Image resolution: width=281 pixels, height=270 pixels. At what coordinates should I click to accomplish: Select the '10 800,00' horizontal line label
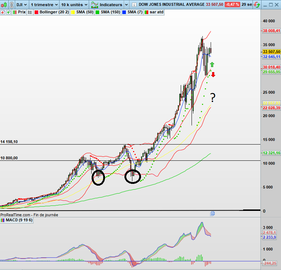tap(9, 158)
